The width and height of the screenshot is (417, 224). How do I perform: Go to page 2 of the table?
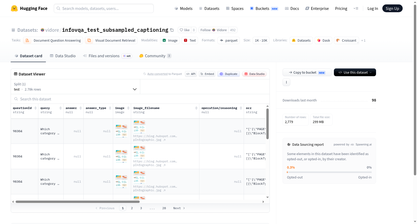pos(132,208)
